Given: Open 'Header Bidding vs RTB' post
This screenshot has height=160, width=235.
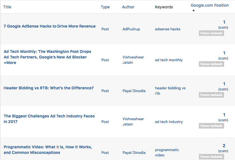Looking at the screenshot, I should (49, 88).
